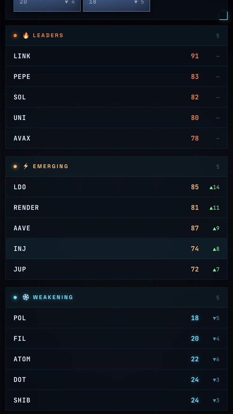This screenshot has height=414, width=233.
Task: Click the top card showing 18
Action: [x=116, y=4]
